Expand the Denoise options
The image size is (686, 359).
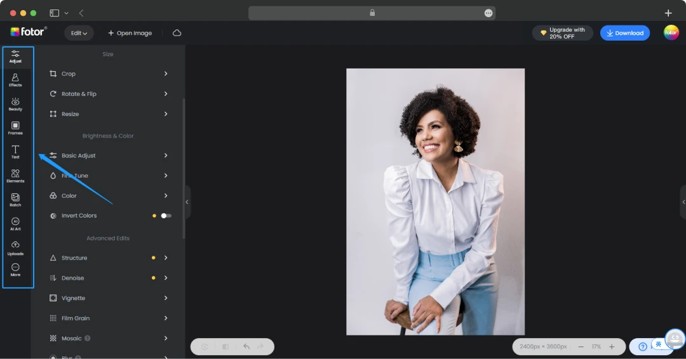click(165, 278)
